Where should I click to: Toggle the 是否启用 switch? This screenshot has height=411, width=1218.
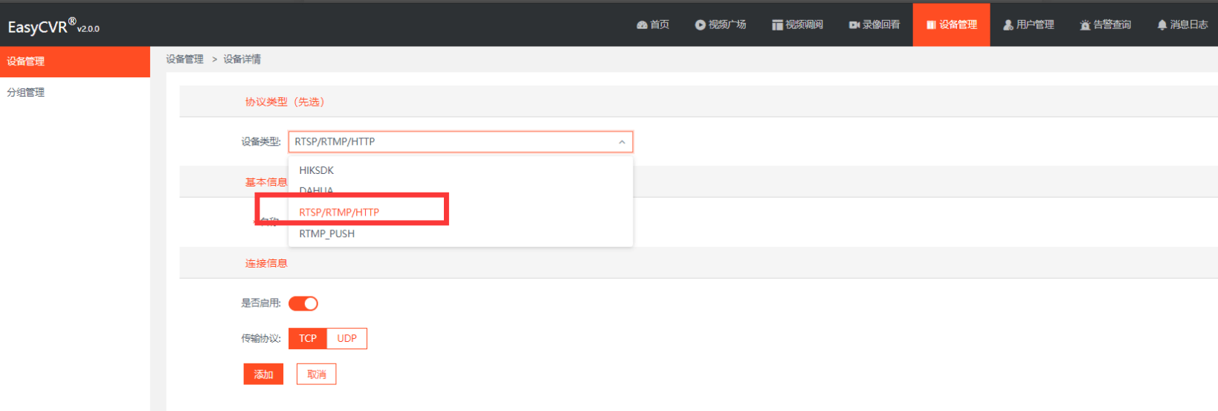pos(303,303)
